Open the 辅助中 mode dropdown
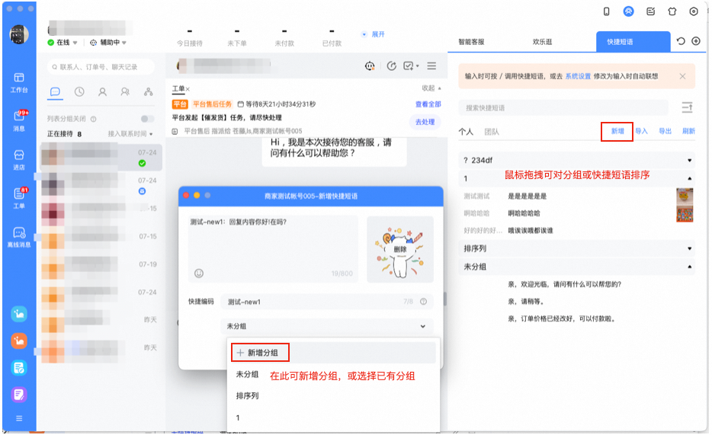712x435 pixels. coord(108,43)
